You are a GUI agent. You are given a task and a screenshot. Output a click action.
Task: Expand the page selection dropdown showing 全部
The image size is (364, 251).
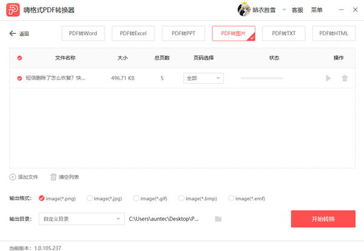click(204, 78)
